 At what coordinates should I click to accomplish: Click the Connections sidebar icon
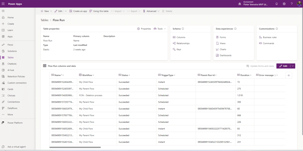click(3, 102)
